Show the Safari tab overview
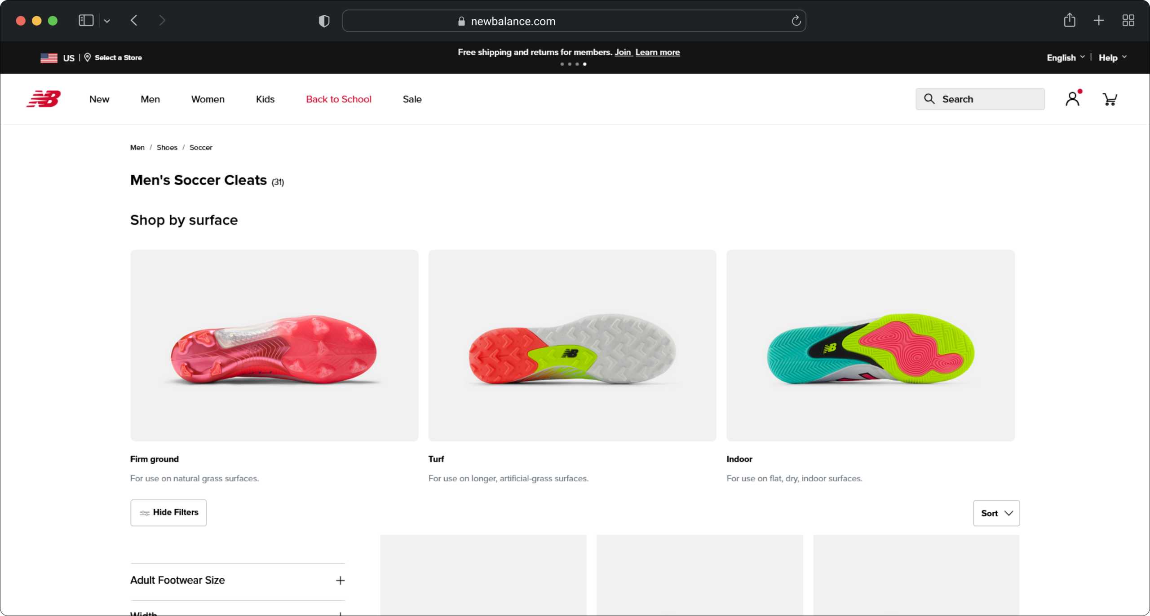Viewport: 1150px width, 616px height. coord(1128,21)
